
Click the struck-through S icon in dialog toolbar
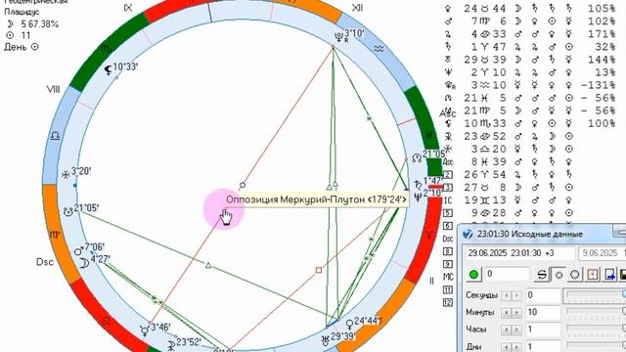pyautogui.click(x=542, y=275)
